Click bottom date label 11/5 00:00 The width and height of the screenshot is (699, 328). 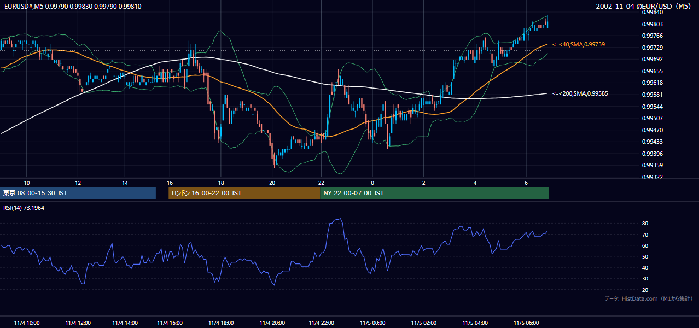372,323
